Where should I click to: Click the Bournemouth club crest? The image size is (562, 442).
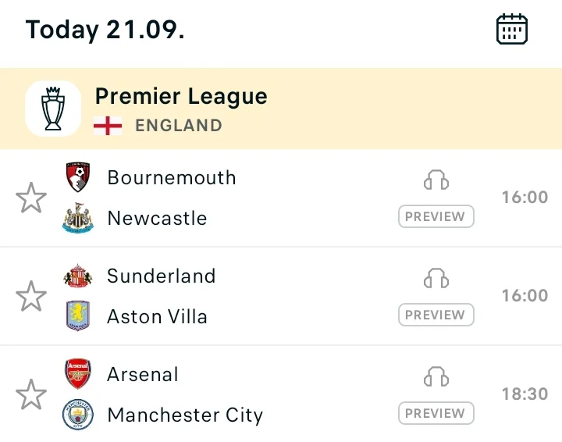click(78, 177)
